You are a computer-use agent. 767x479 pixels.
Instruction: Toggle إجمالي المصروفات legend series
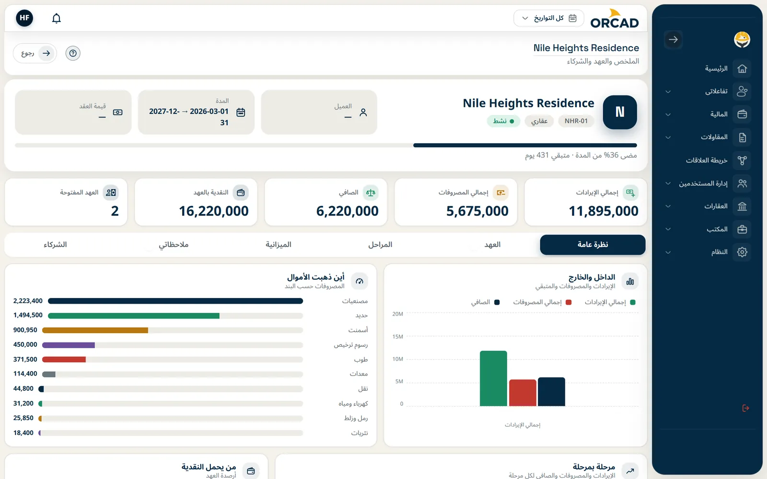pyautogui.click(x=542, y=302)
